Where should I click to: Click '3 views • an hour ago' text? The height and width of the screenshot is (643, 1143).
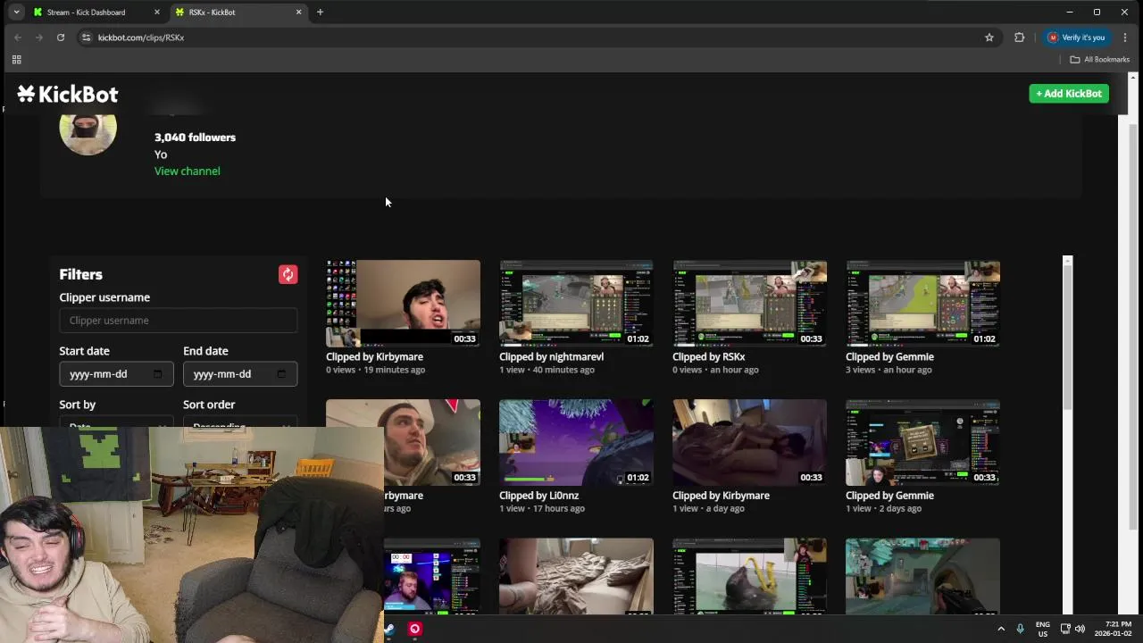click(889, 370)
